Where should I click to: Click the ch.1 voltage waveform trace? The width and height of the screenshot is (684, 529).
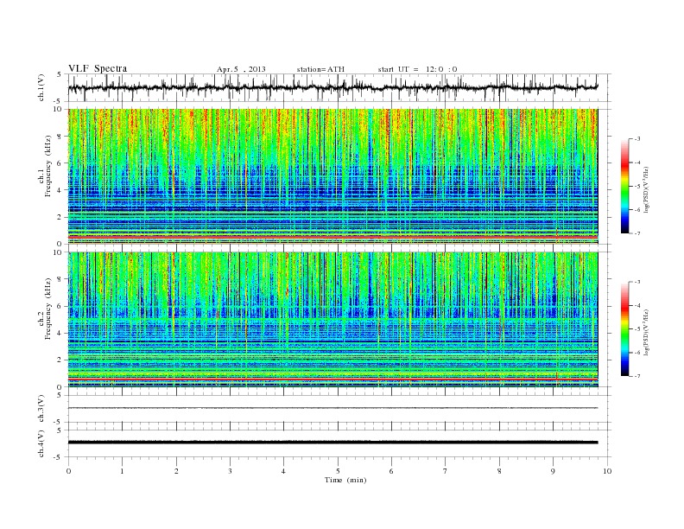pyautogui.click(x=332, y=87)
